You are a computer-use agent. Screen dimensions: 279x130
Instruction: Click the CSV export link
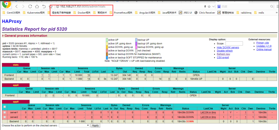click(223, 57)
